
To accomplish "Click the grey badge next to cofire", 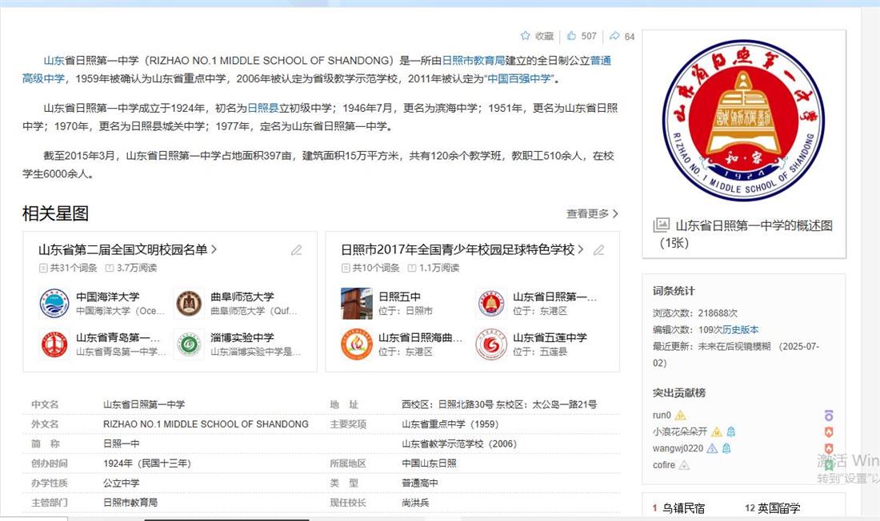I will [684, 465].
